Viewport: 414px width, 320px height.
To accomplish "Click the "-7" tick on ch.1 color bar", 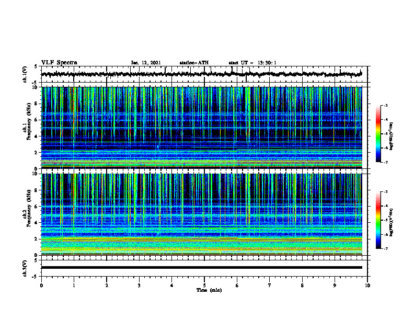I will pyautogui.click(x=385, y=162).
